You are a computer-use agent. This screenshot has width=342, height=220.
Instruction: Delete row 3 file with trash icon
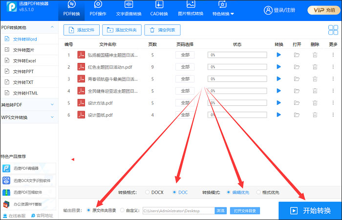pos(315,79)
